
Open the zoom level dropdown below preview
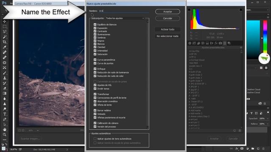click(38, 130)
